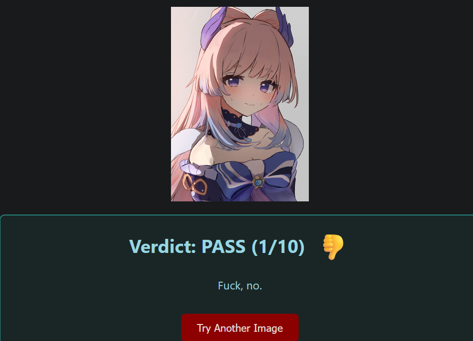Click the thumbs-down emoji beside the verdict

[333, 247]
